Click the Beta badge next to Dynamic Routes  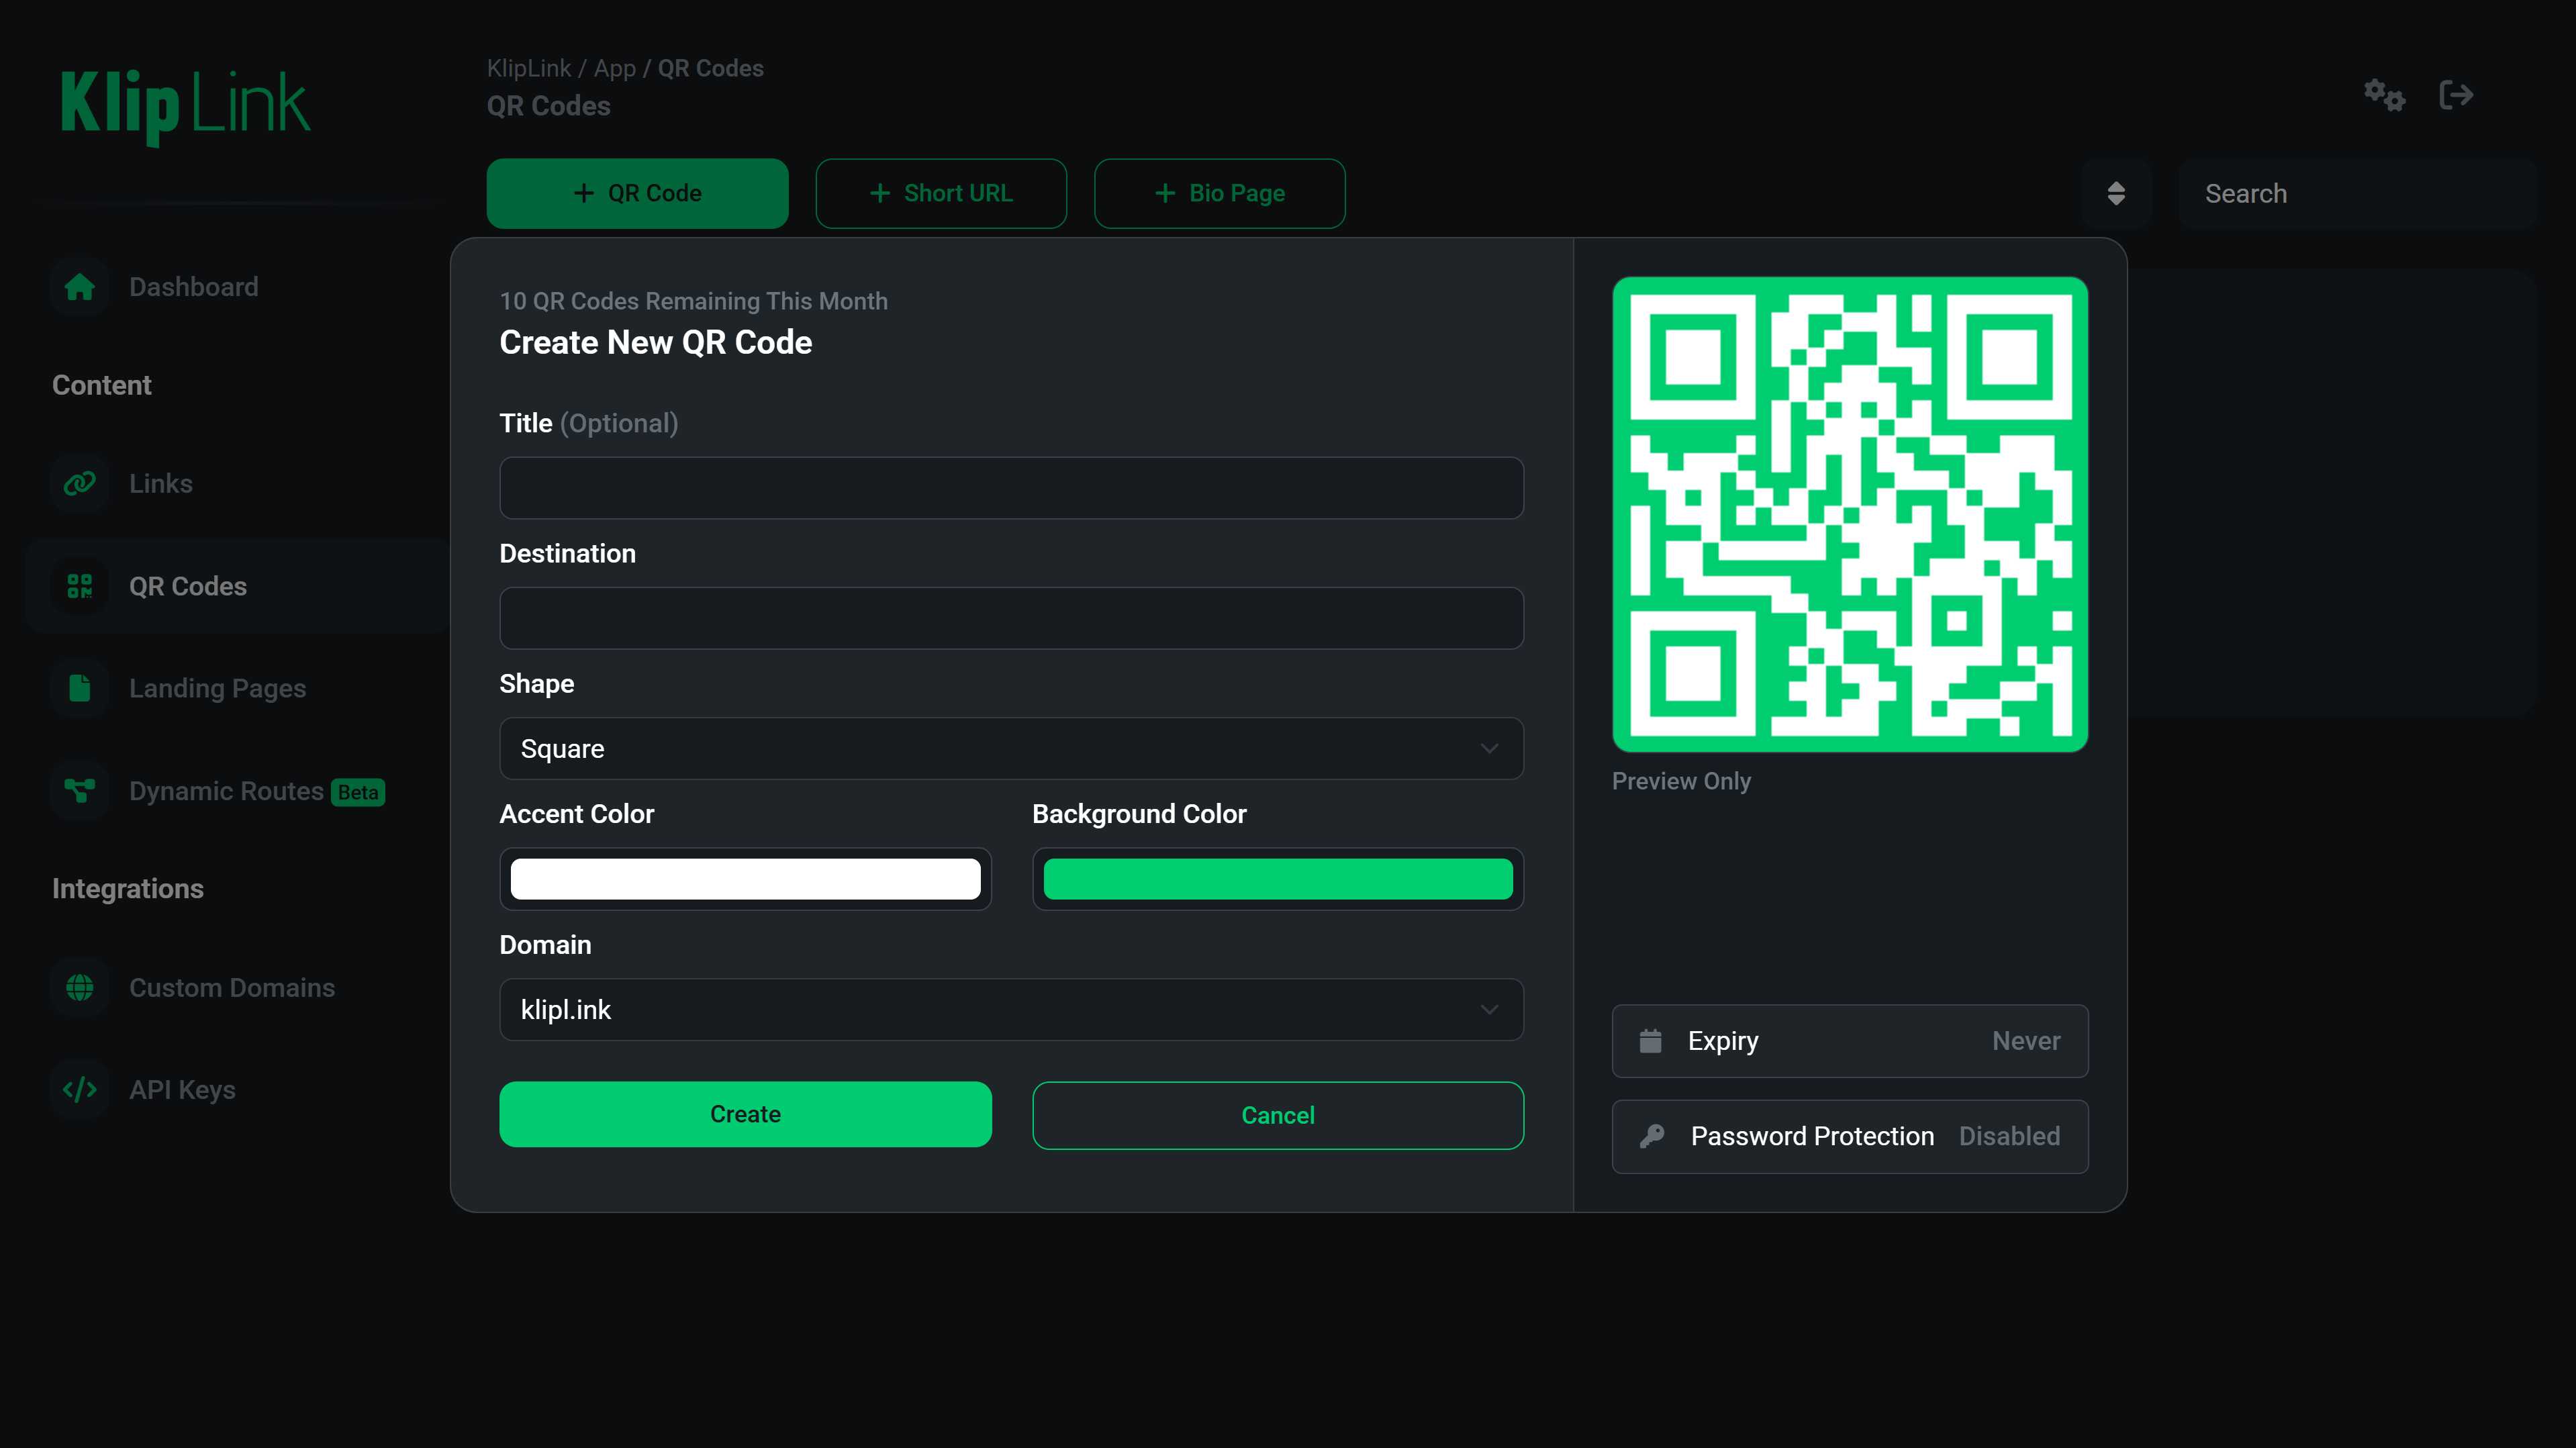tap(358, 792)
